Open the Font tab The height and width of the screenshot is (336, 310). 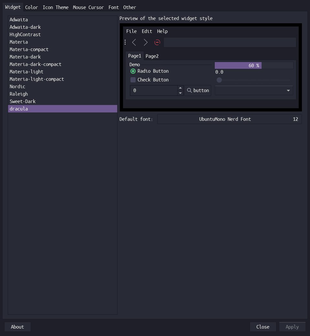[x=114, y=7]
